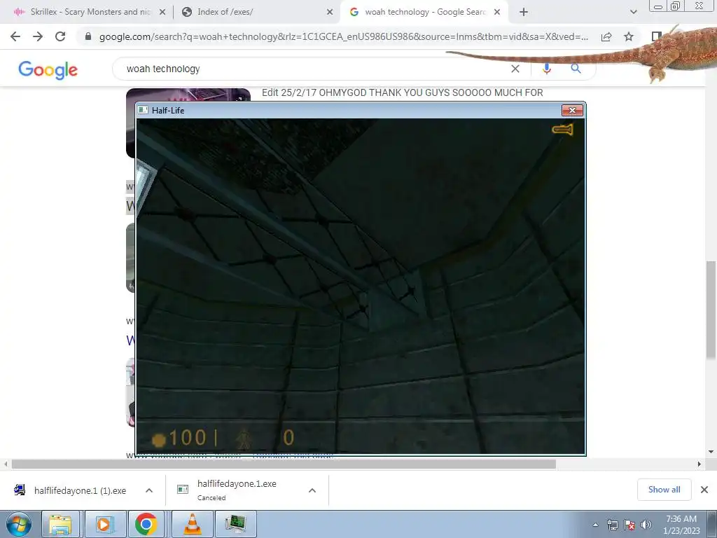Image resolution: width=717 pixels, height=538 pixels.
Task: Switch to Index of /exes/ tab
Action: coord(225,12)
